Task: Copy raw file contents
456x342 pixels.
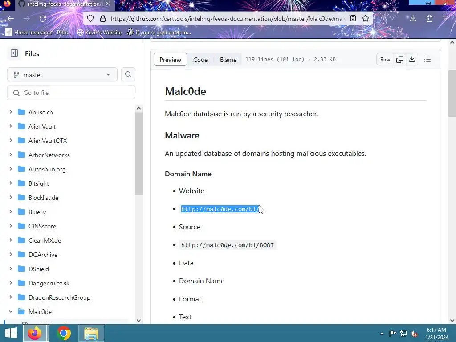Action: (x=400, y=59)
